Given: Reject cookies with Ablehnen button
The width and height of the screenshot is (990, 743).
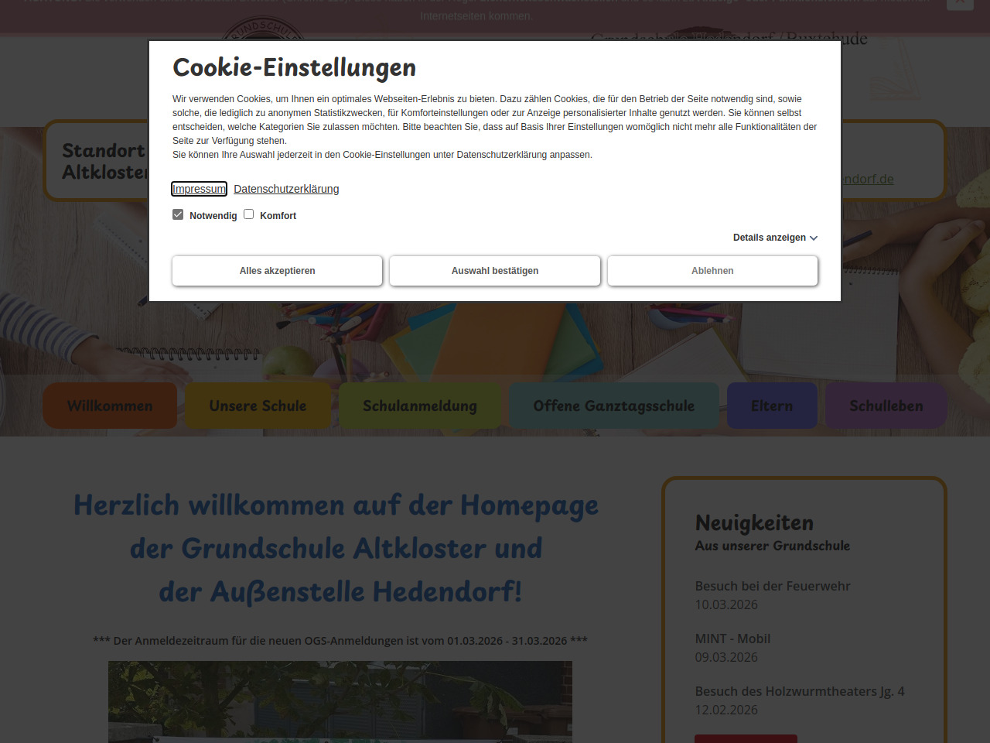Looking at the screenshot, I should coord(712,271).
